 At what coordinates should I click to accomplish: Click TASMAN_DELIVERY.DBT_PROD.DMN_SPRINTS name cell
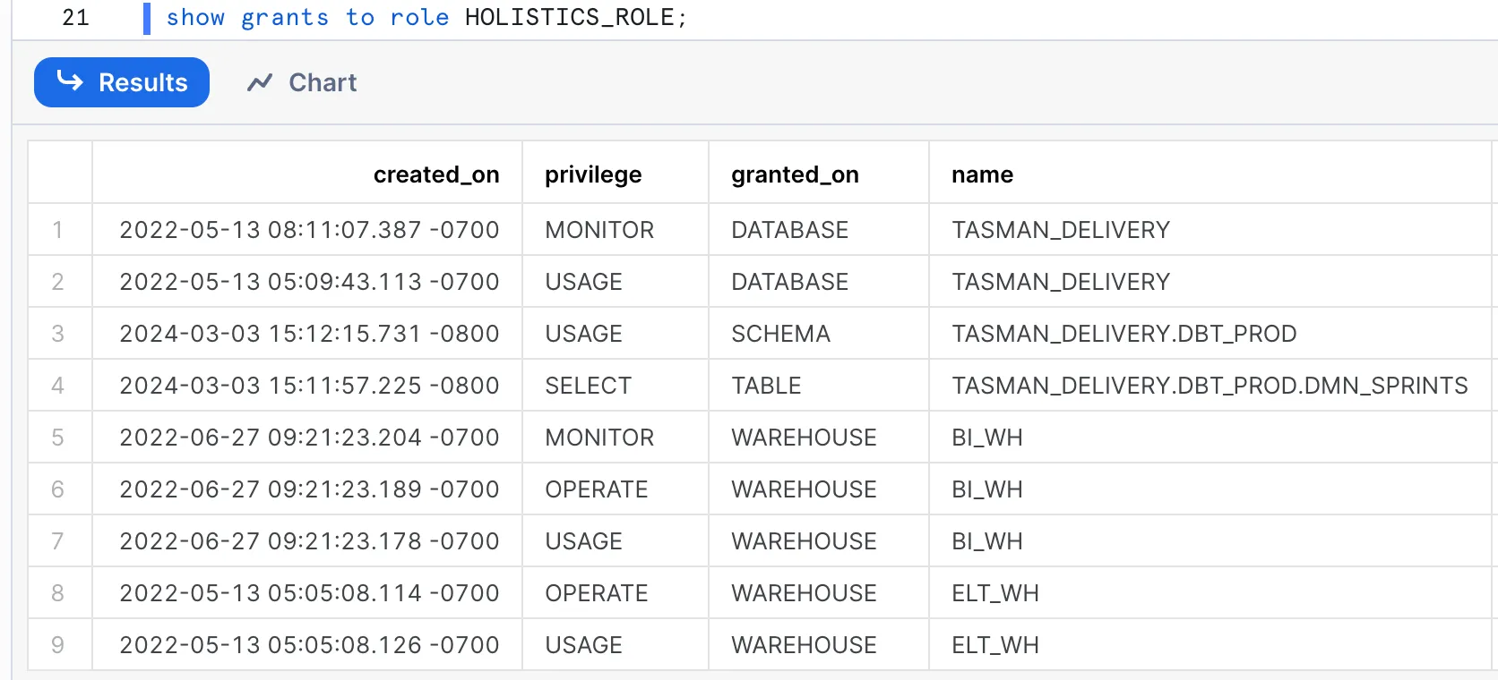(x=1210, y=386)
